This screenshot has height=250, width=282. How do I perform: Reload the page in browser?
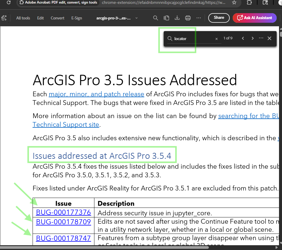(x=9, y=3)
